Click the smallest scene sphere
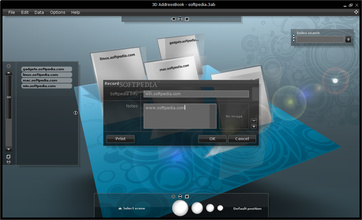 [x=220, y=208]
